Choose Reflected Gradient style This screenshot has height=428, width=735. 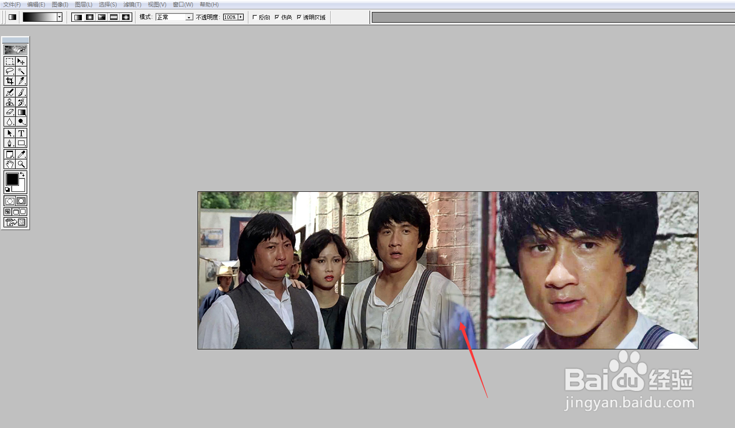[x=114, y=17]
